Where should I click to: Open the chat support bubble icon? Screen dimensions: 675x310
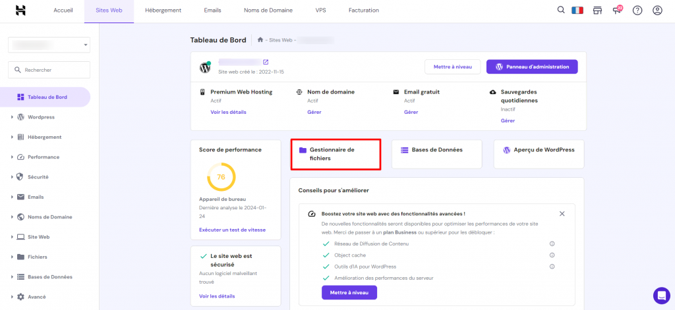(x=660, y=295)
